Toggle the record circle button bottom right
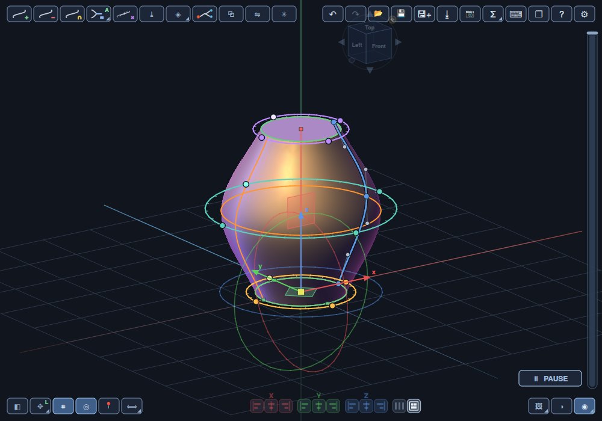Viewport: 602px width, 421px height. [585, 407]
